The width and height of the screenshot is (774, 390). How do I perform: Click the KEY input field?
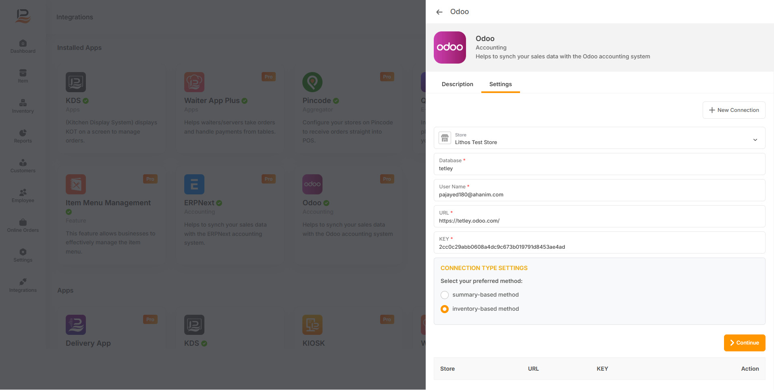(x=599, y=243)
